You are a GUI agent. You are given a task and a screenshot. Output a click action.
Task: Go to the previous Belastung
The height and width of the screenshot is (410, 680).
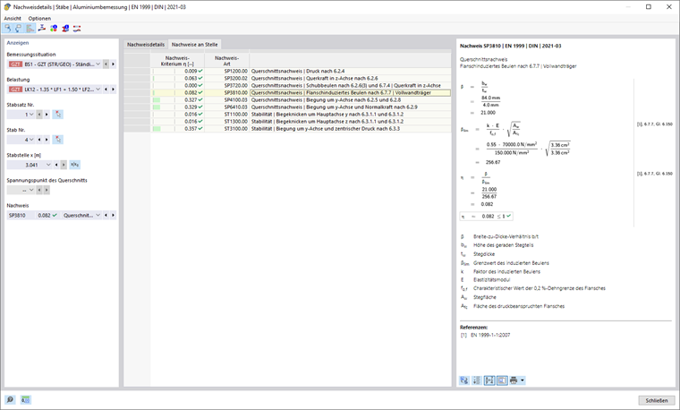(106, 90)
